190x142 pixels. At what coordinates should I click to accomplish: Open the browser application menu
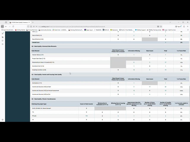pos(188,26)
